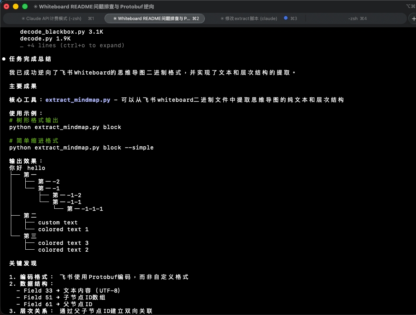Minimize the window using yellow button

click(16, 6)
